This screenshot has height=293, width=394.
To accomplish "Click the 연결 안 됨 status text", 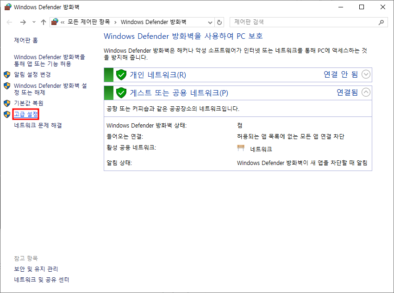I will 341,74.
